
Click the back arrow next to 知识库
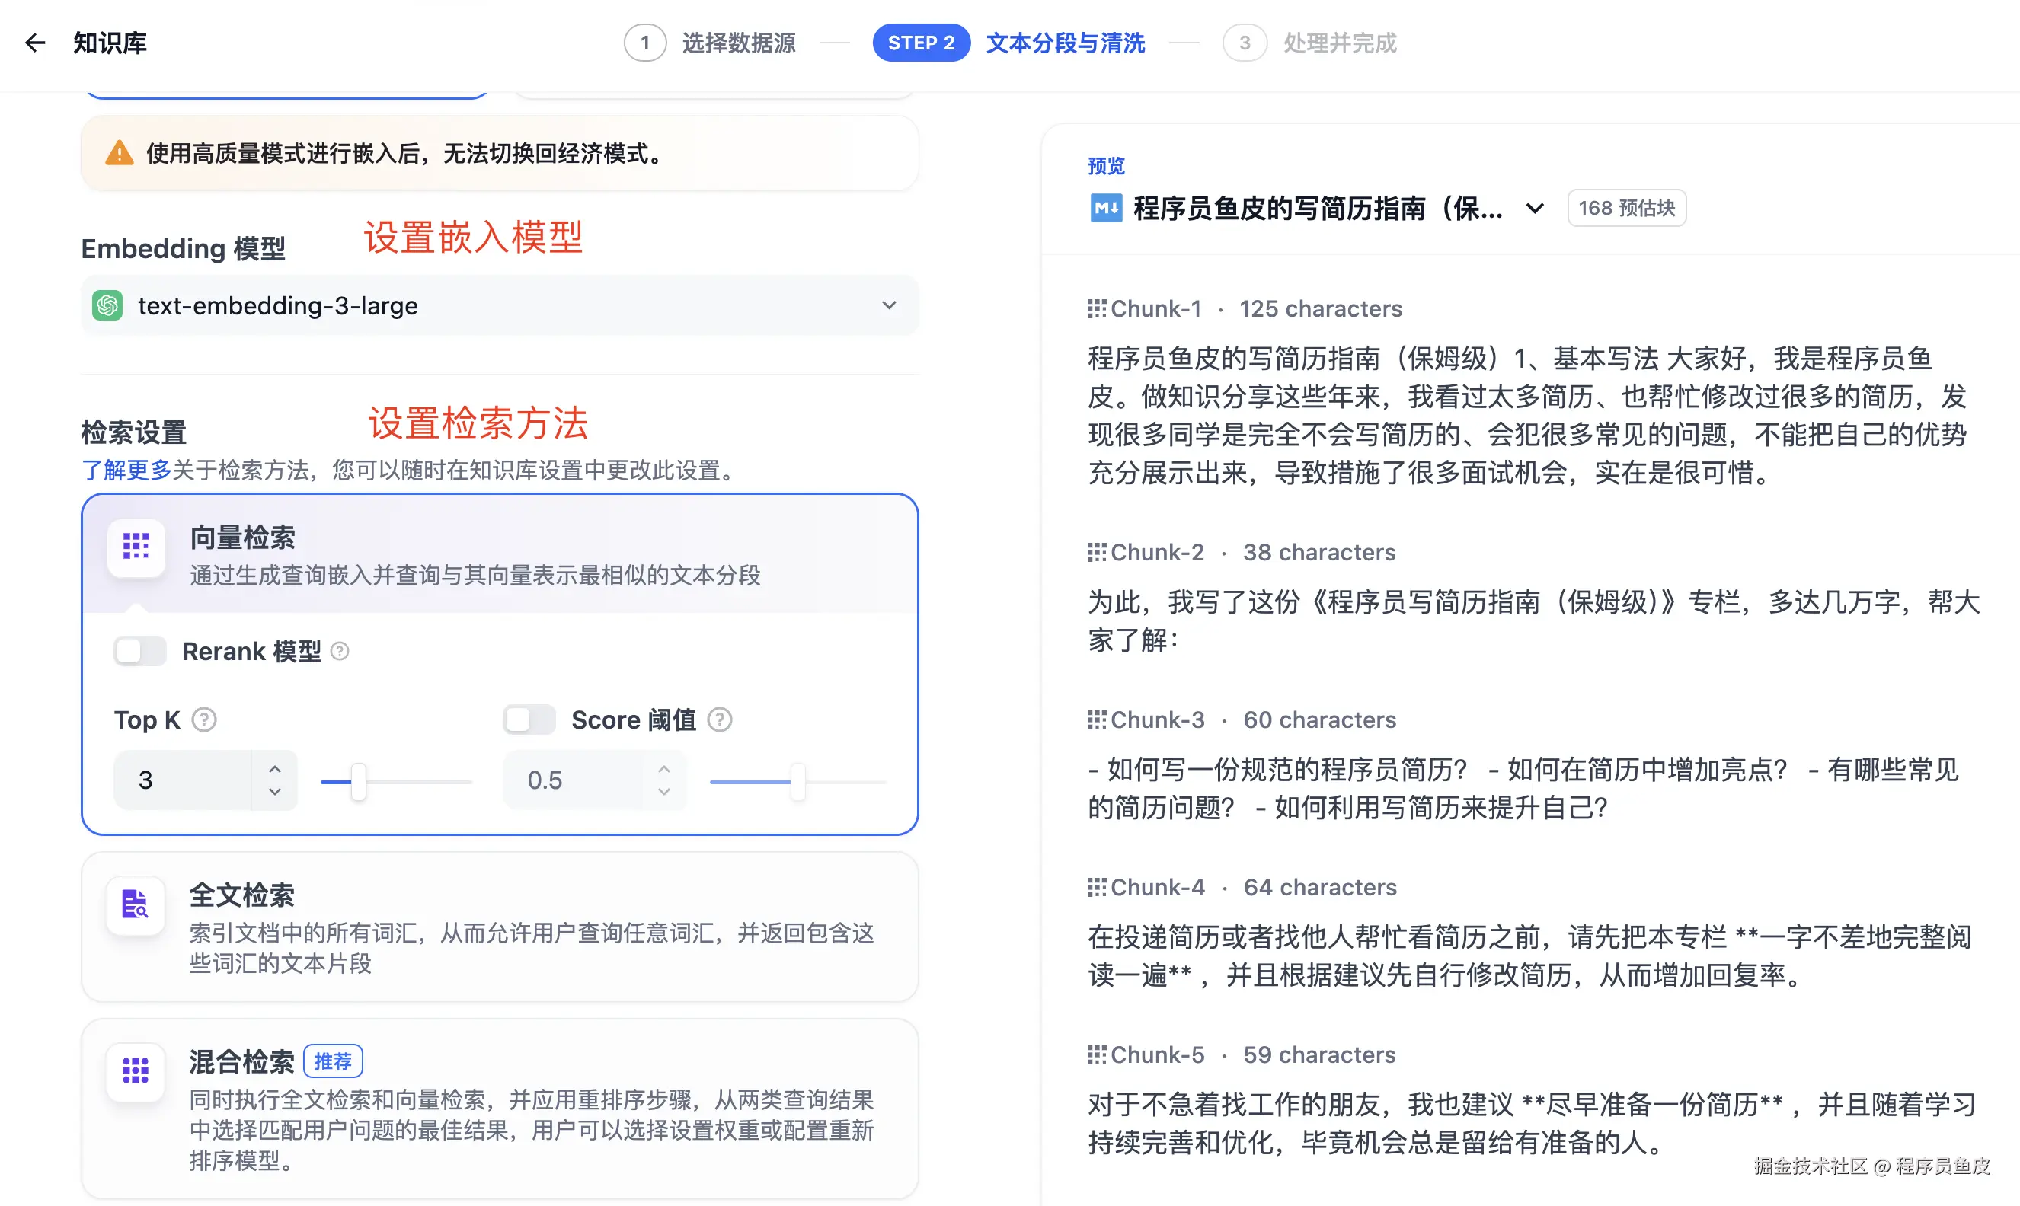[35, 43]
